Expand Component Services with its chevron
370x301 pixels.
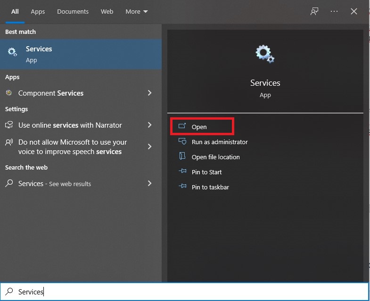149,93
